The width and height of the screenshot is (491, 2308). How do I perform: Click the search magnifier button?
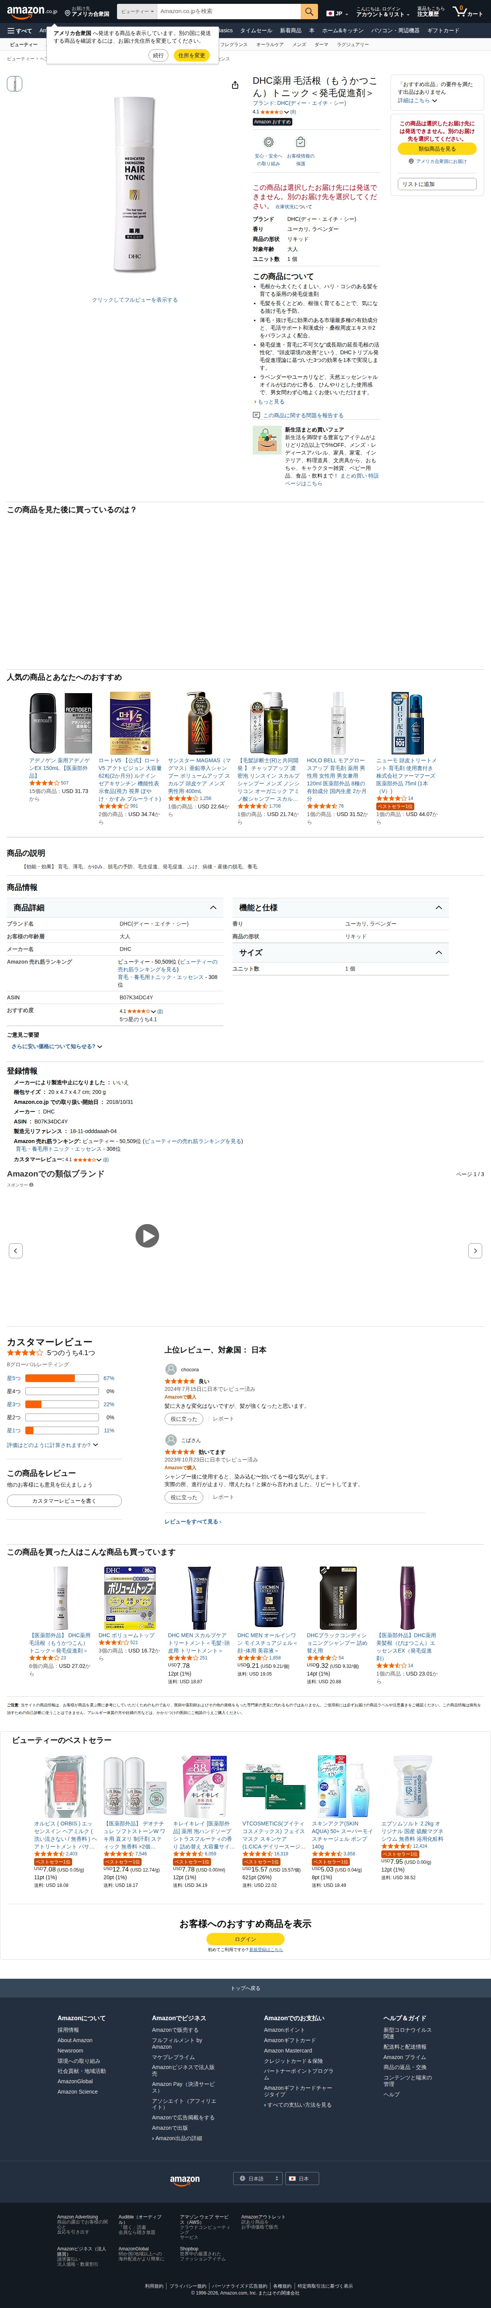pos(310,12)
